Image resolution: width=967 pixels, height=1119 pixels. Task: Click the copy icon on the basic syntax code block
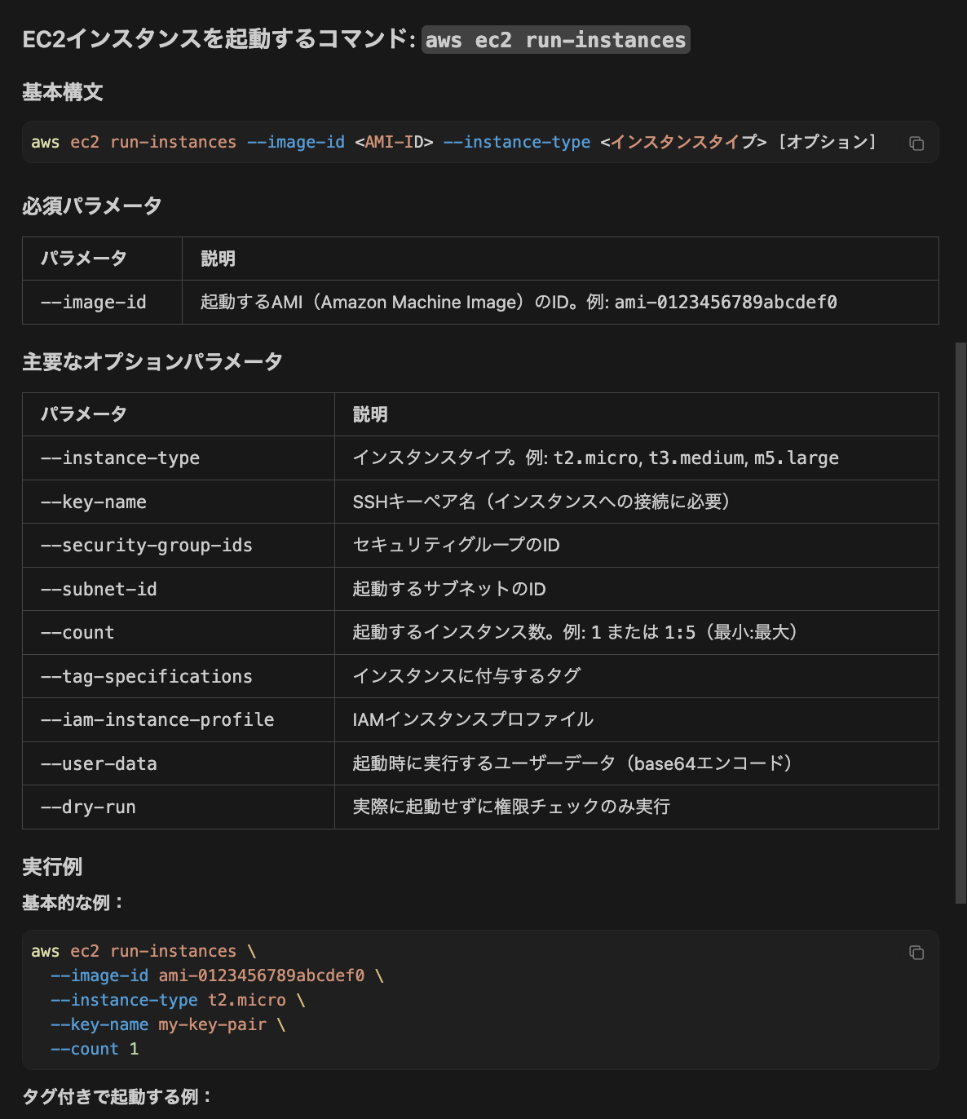pos(916,143)
